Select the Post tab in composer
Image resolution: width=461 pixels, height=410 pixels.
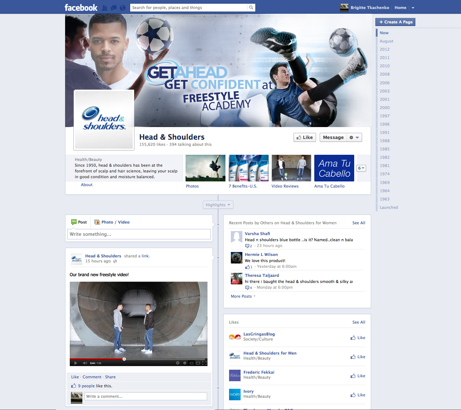[x=79, y=222]
